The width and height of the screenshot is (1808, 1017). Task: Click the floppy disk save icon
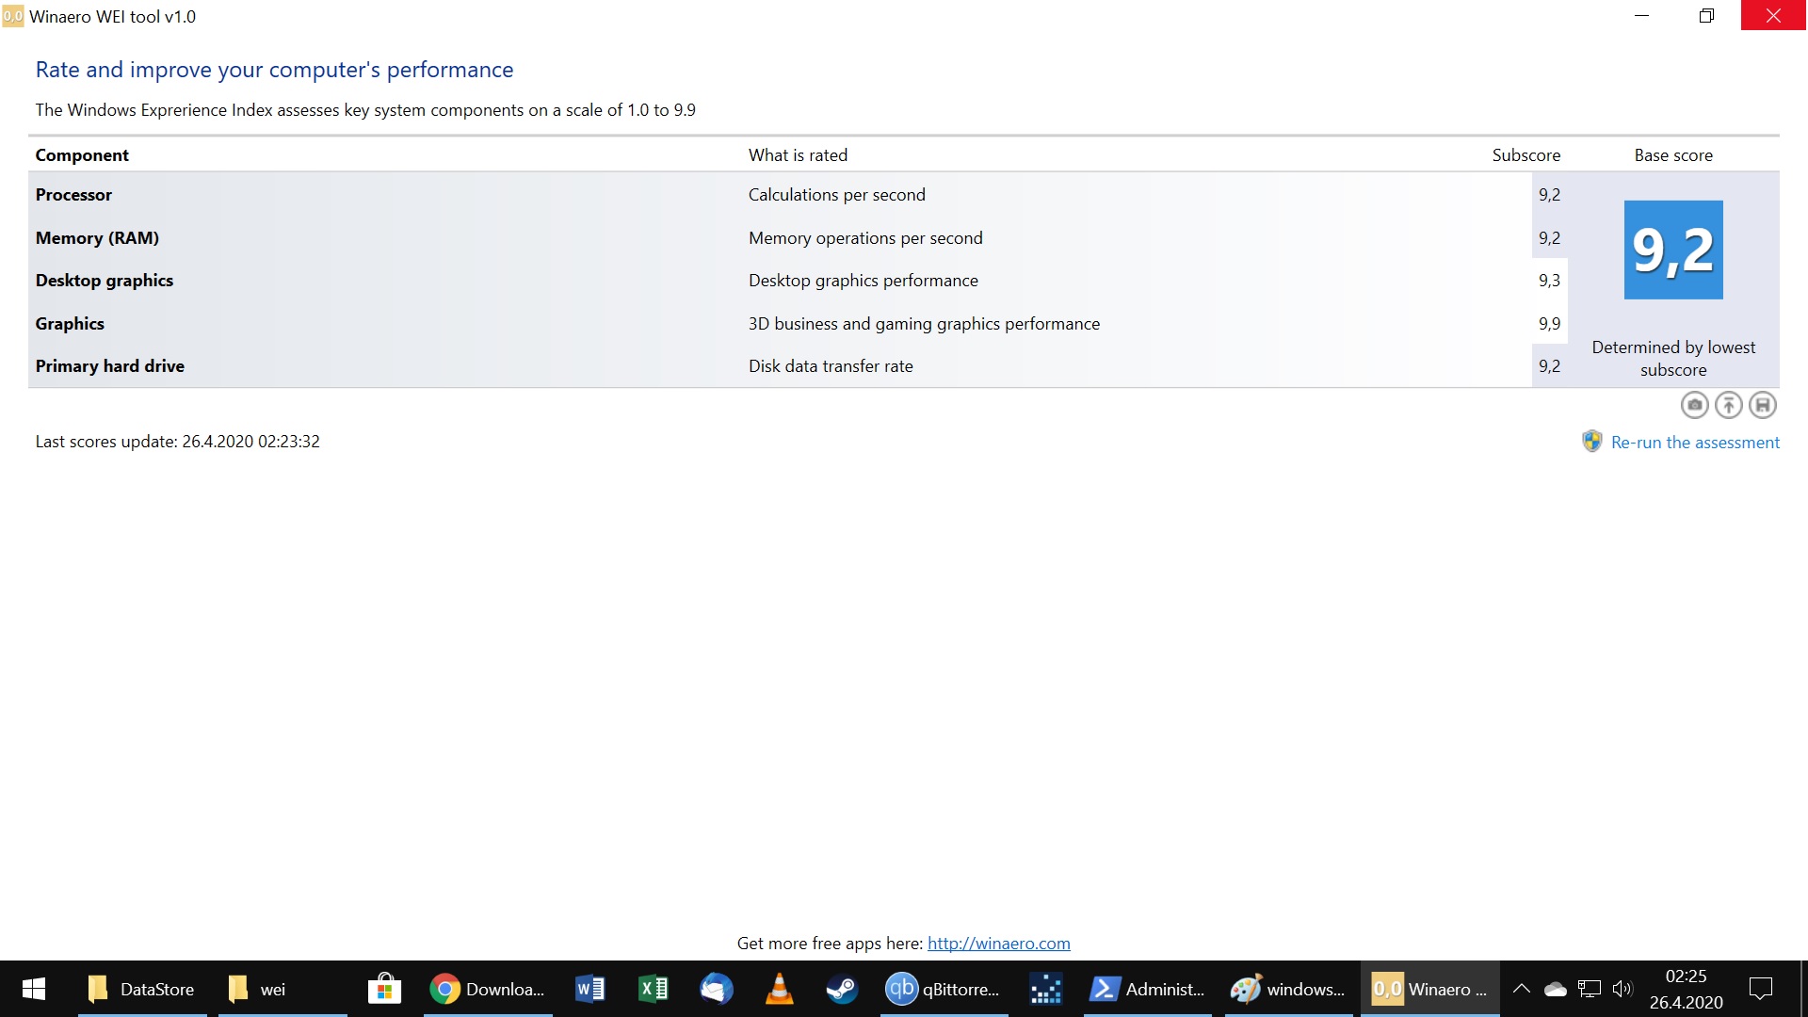(1763, 405)
